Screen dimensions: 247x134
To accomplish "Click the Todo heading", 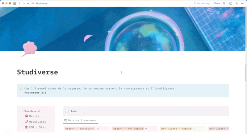I will pyautogui.click(x=74, y=111).
